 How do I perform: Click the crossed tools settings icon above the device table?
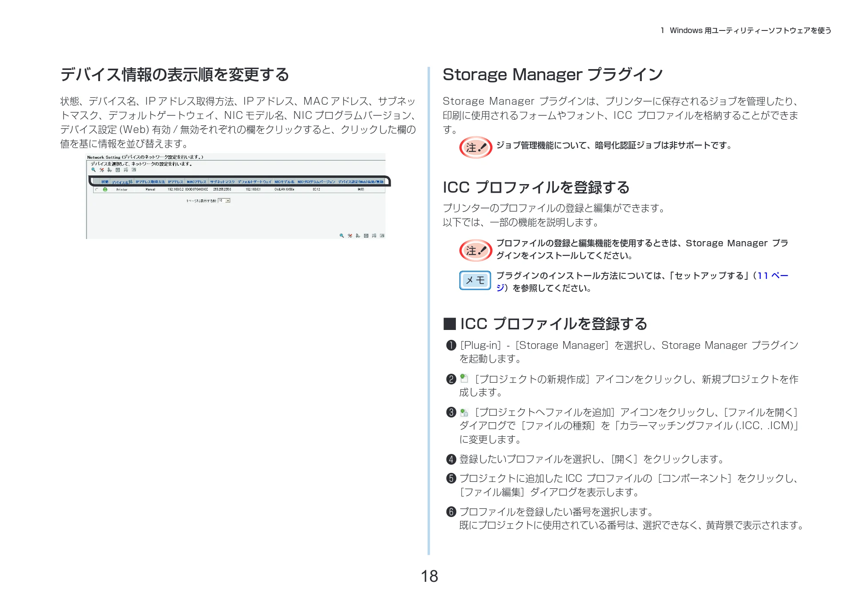click(102, 170)
